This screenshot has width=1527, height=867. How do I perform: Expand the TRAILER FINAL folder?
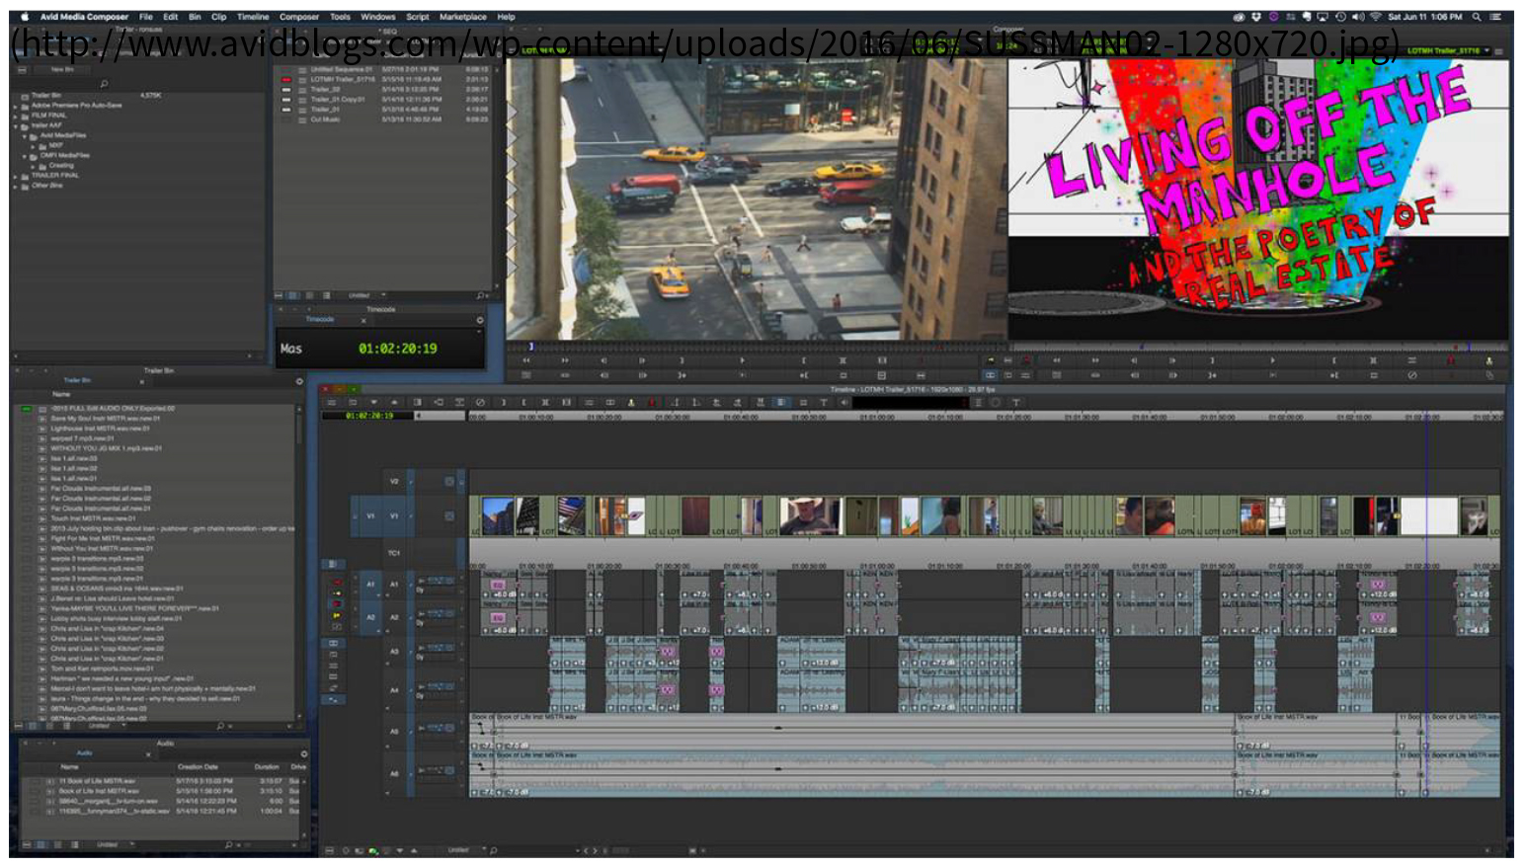click(15, 176)
